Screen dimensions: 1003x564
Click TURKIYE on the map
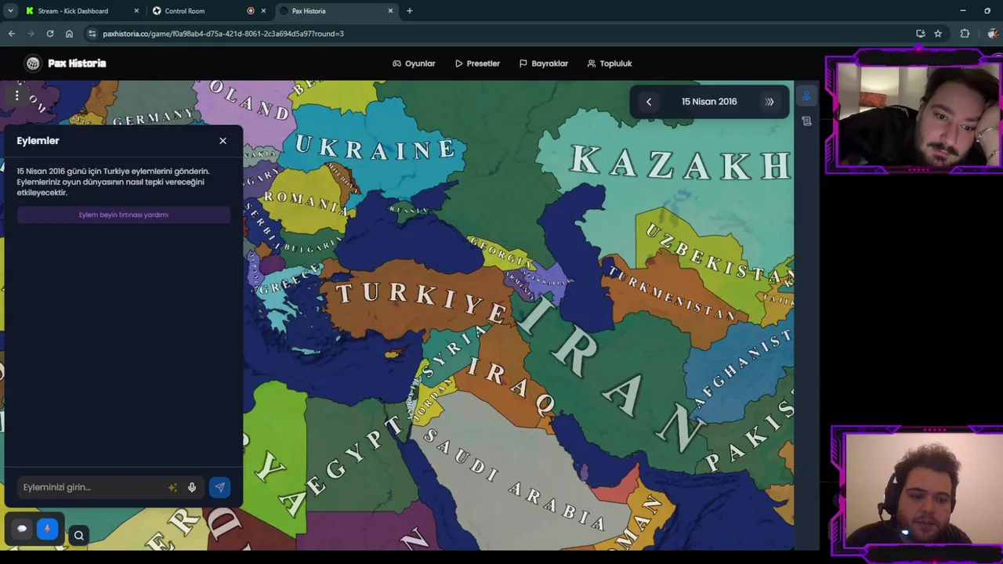[x=422, y=302]
